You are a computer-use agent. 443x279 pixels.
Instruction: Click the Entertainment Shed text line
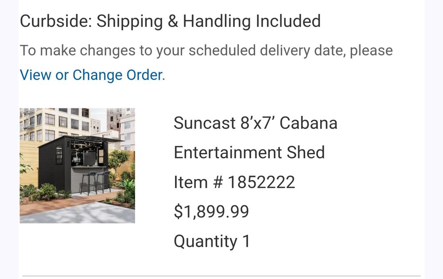tap(249, 153)
